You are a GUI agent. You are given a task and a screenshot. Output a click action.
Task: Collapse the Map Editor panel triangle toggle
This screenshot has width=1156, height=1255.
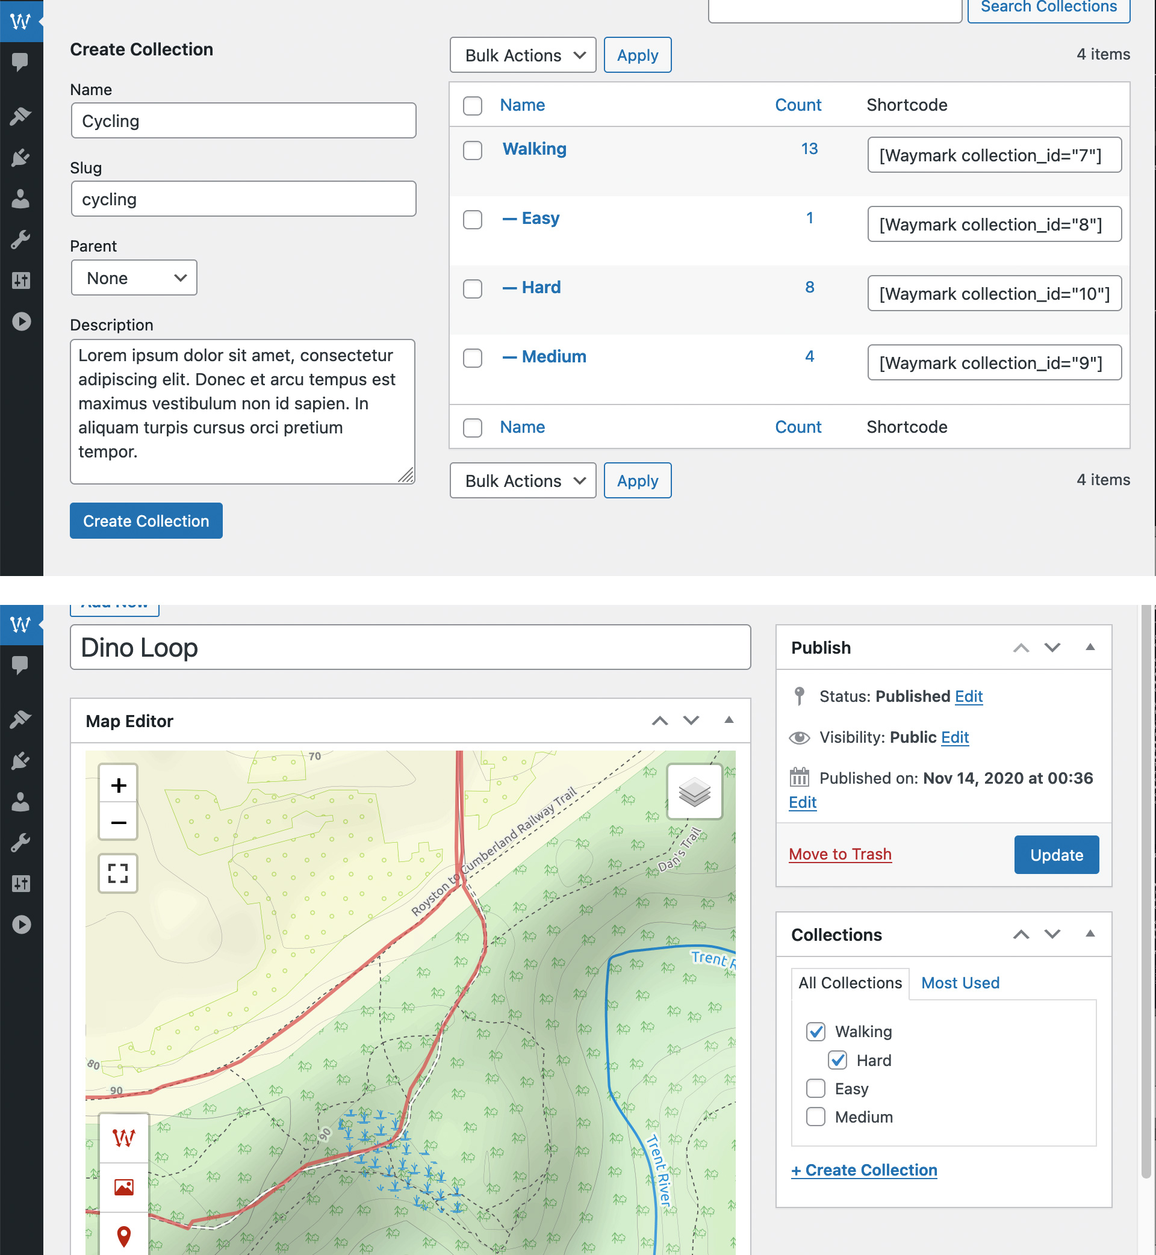coord(729,720)
